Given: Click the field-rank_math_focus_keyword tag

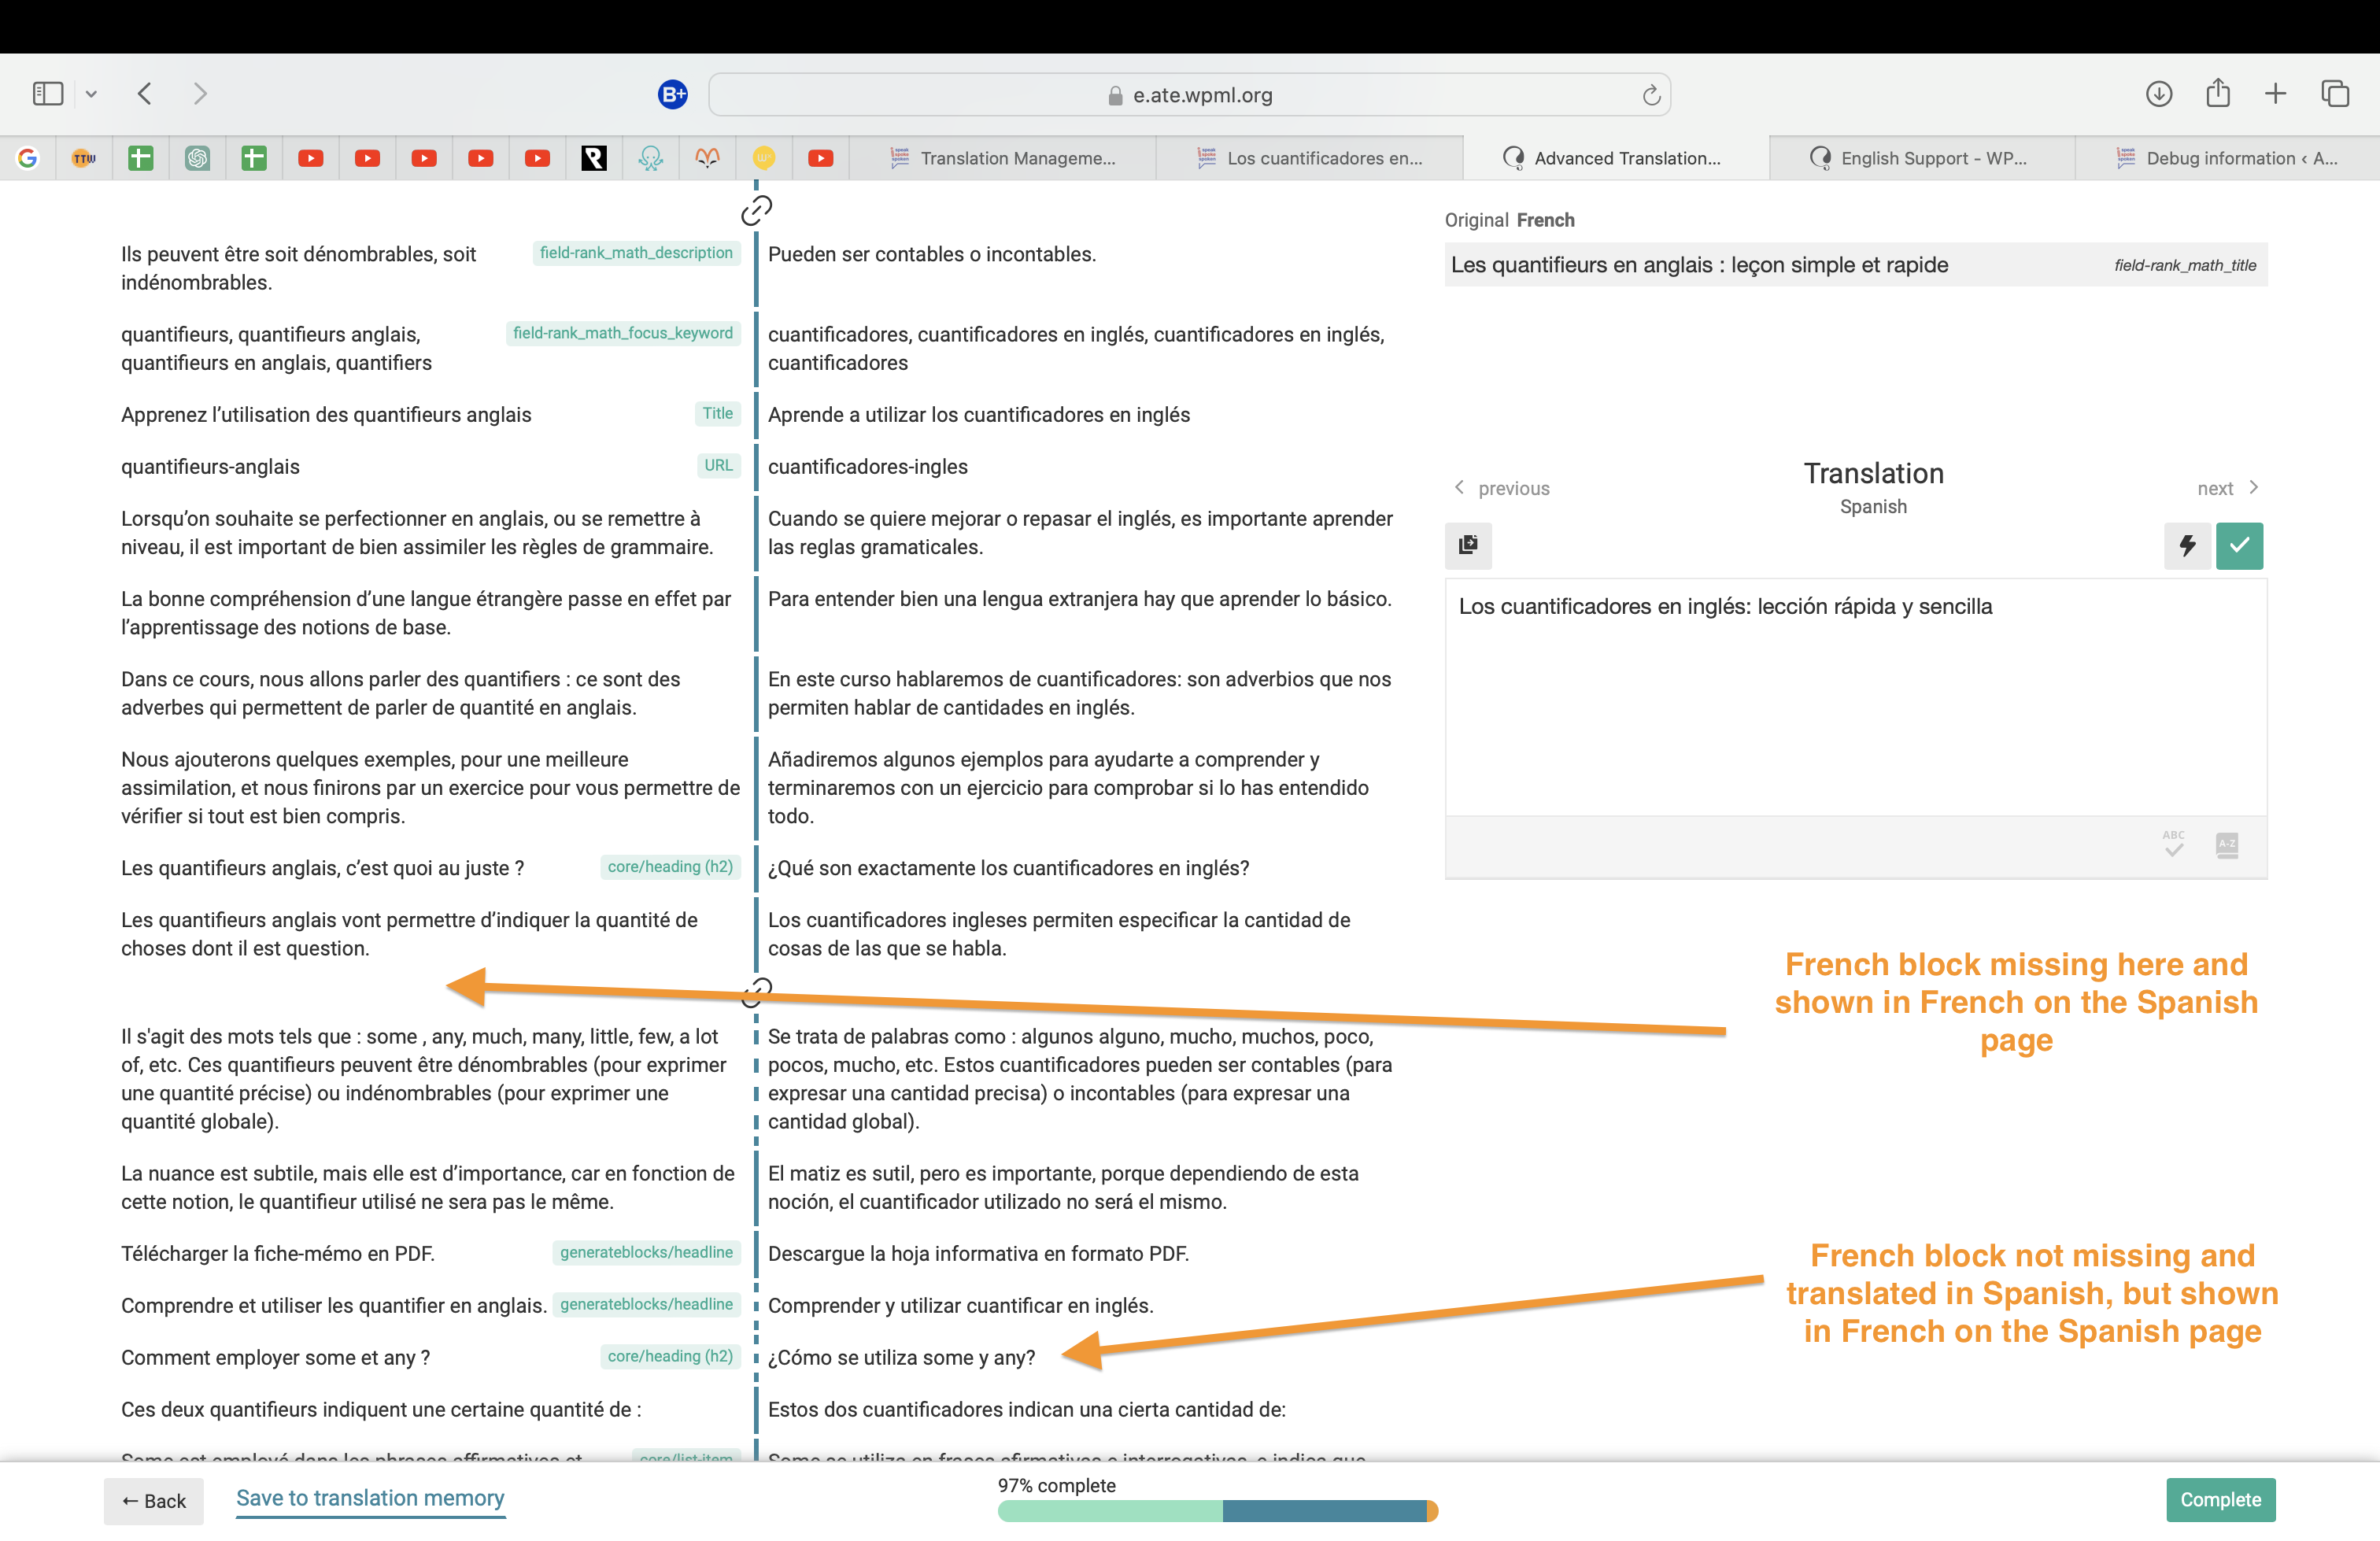Looking at the screenshot, I should [x=622, y=333].
